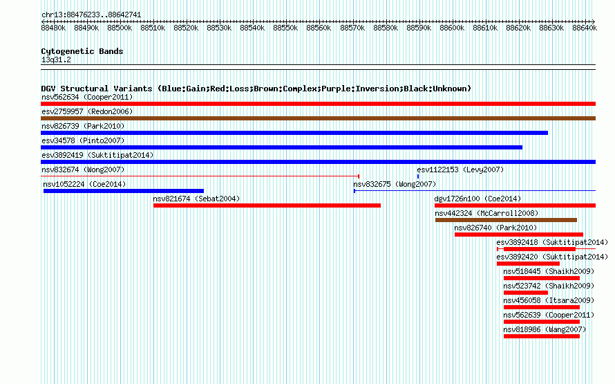
Task: Click the 88480k ruler position
Action: click(53, 28)
